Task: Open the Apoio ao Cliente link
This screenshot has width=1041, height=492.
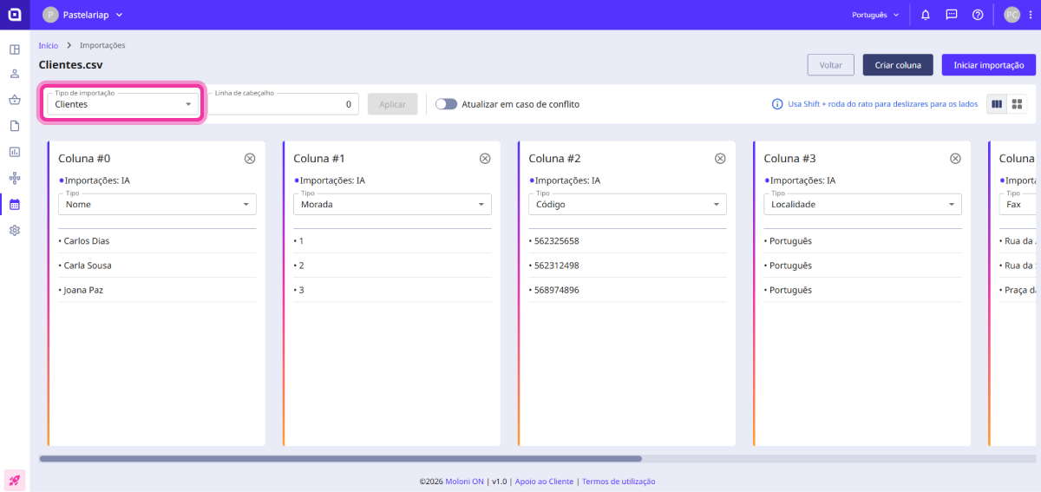Action: coord(544,482)
